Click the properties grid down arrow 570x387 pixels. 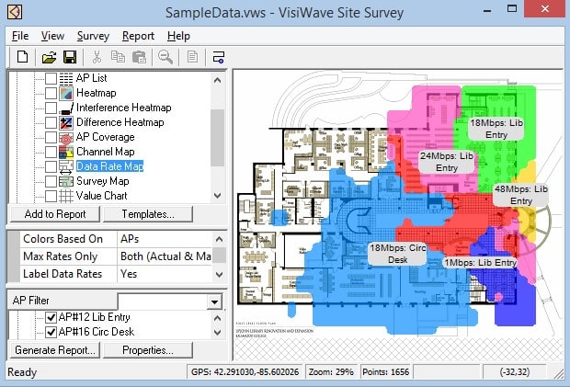click(219, 274)
